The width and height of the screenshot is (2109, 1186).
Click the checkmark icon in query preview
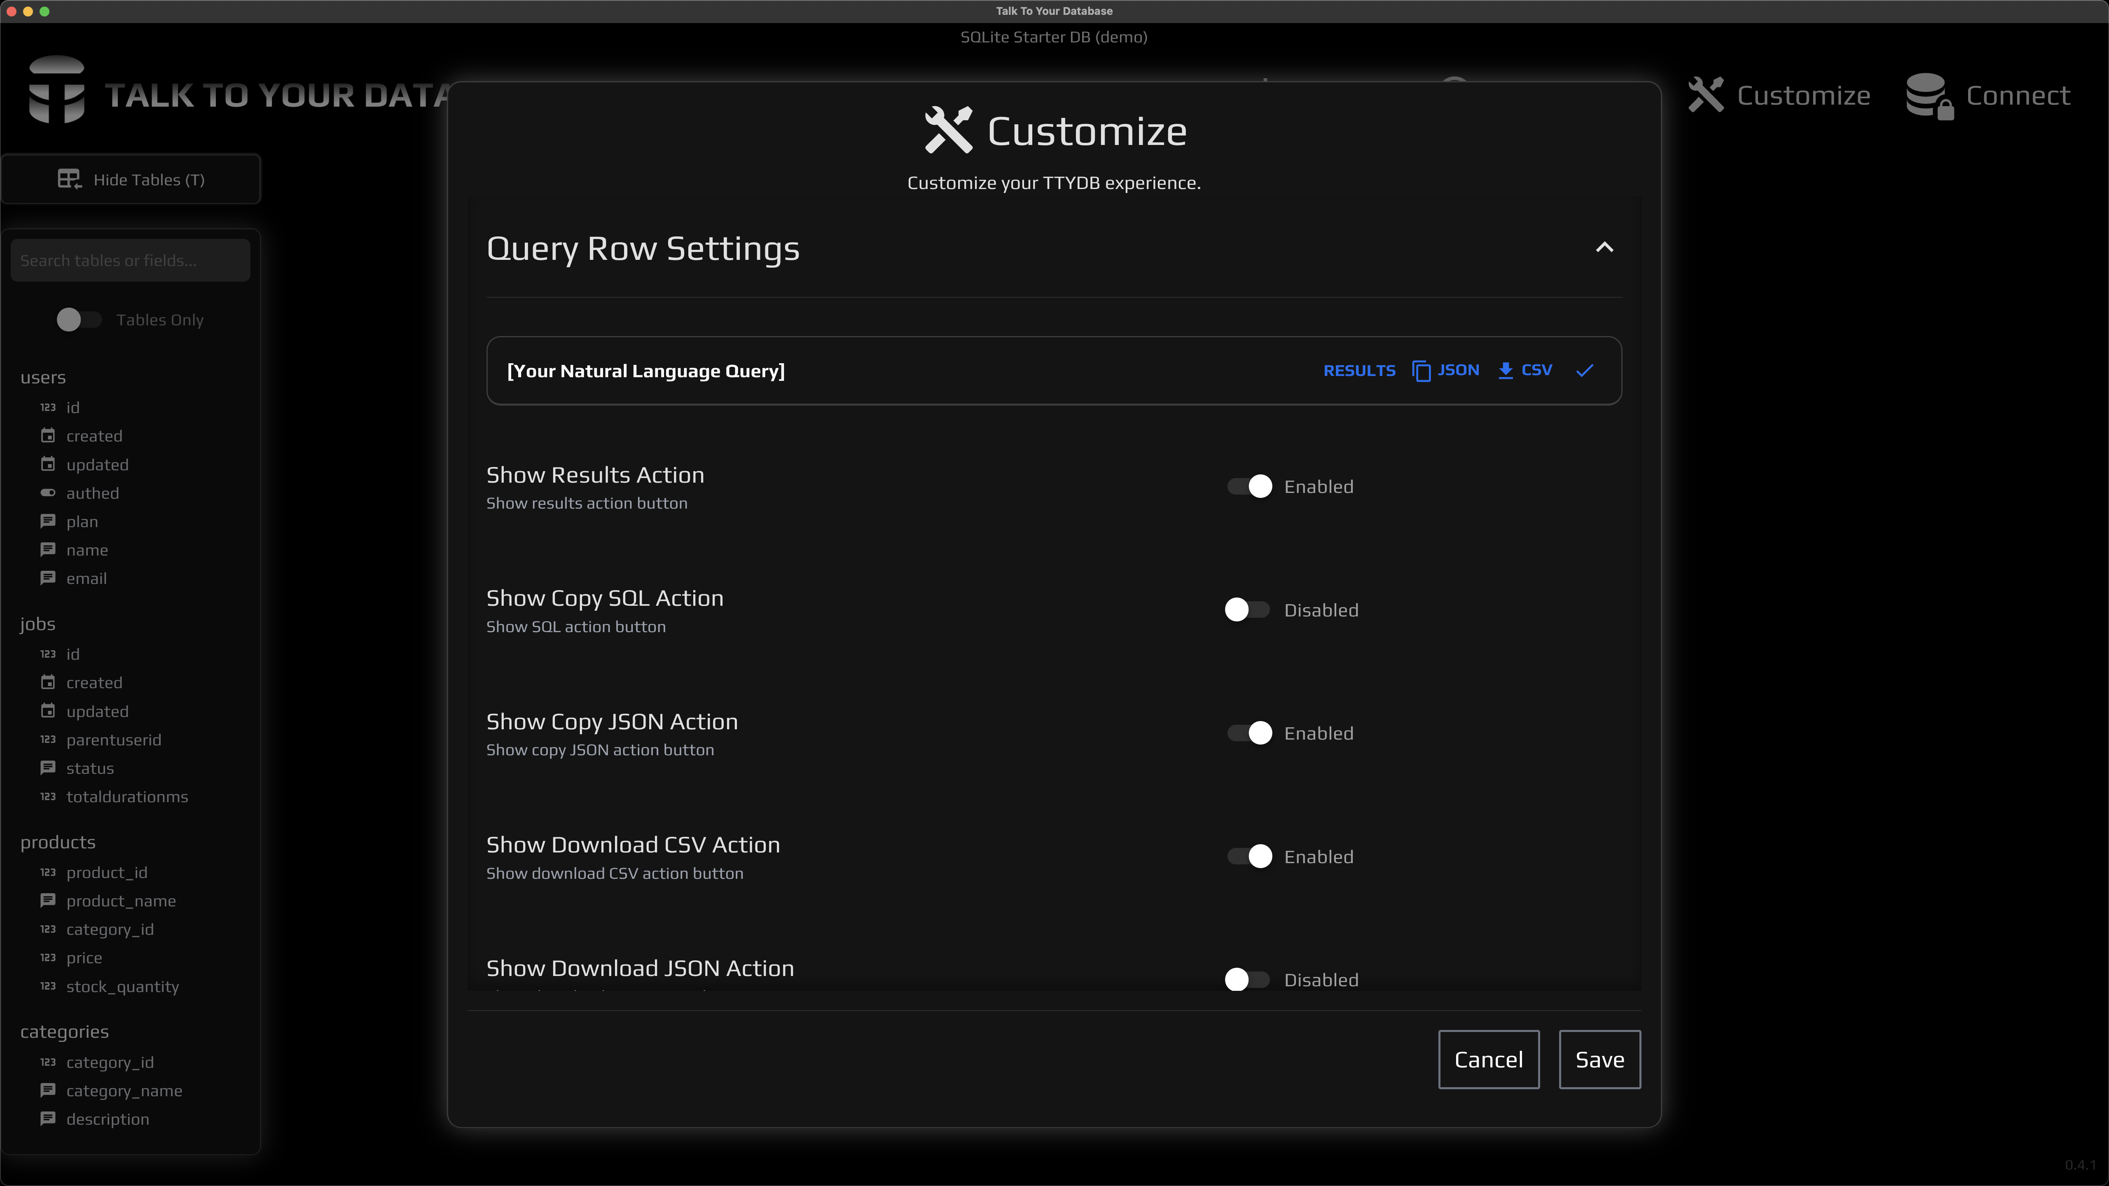1584,371
